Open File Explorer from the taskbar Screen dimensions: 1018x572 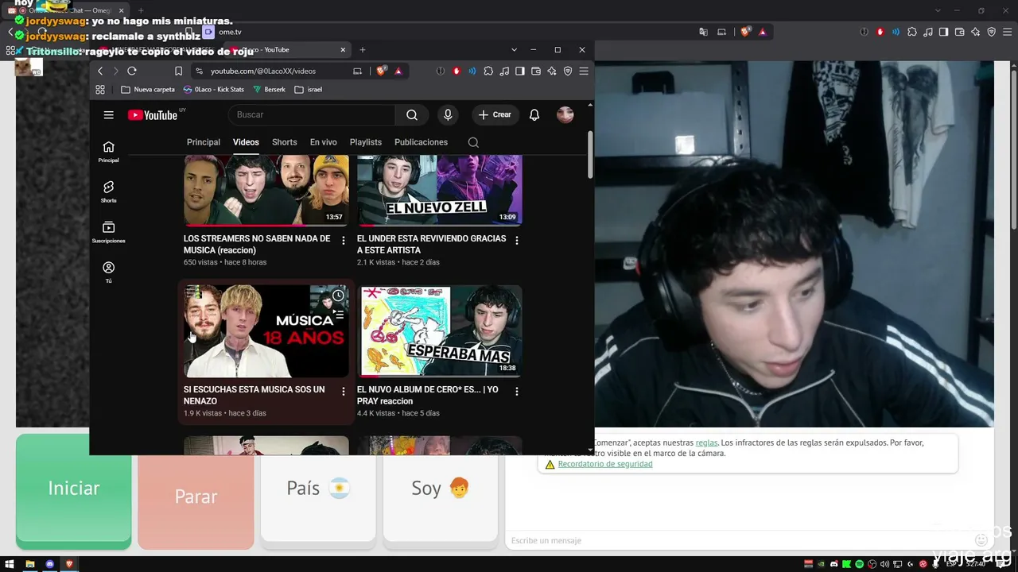30,564
